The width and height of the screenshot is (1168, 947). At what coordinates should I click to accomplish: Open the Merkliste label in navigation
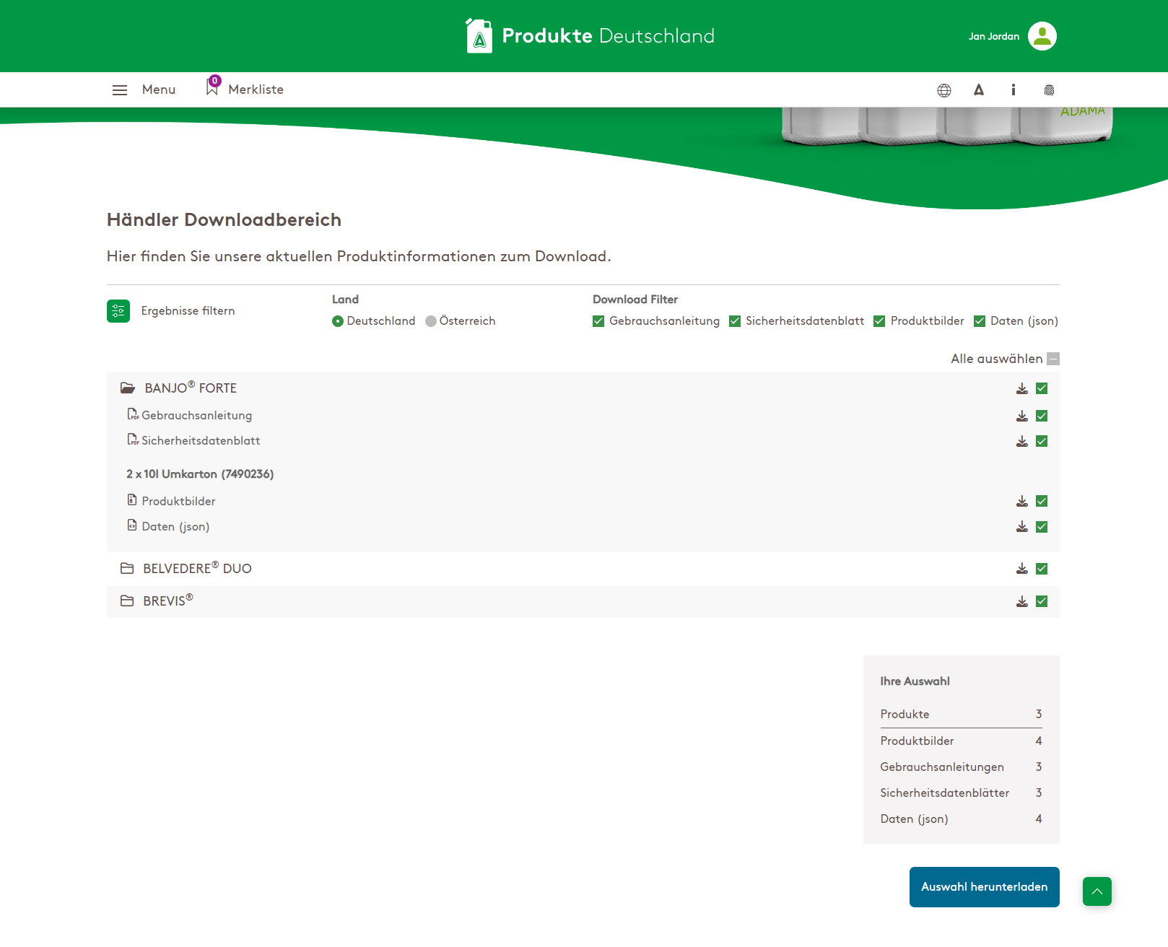pyautogui.click(x=256, y=90)
